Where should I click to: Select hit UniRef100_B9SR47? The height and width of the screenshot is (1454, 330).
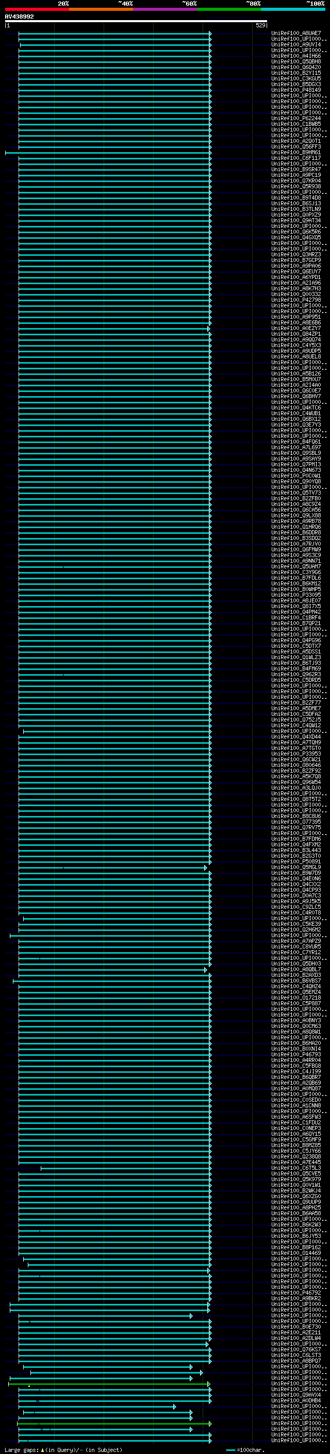point(296,169)
